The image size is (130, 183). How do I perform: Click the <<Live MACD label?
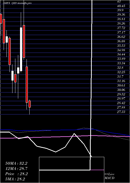pyautogui.click(x=109, y=176)
